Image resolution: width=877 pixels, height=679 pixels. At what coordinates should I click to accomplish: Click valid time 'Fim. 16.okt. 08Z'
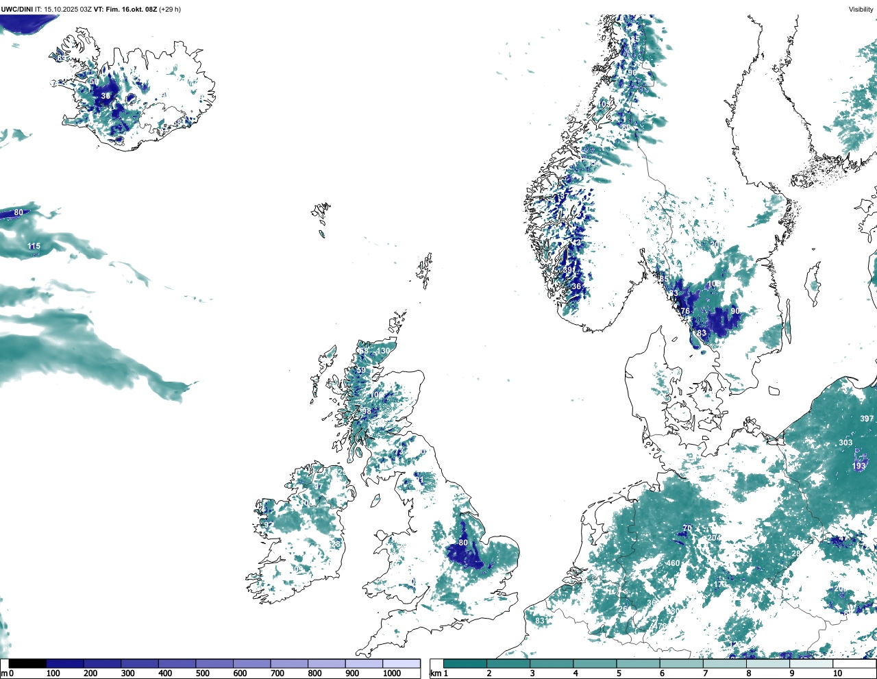pyautogui.click(x=132, y=10)
